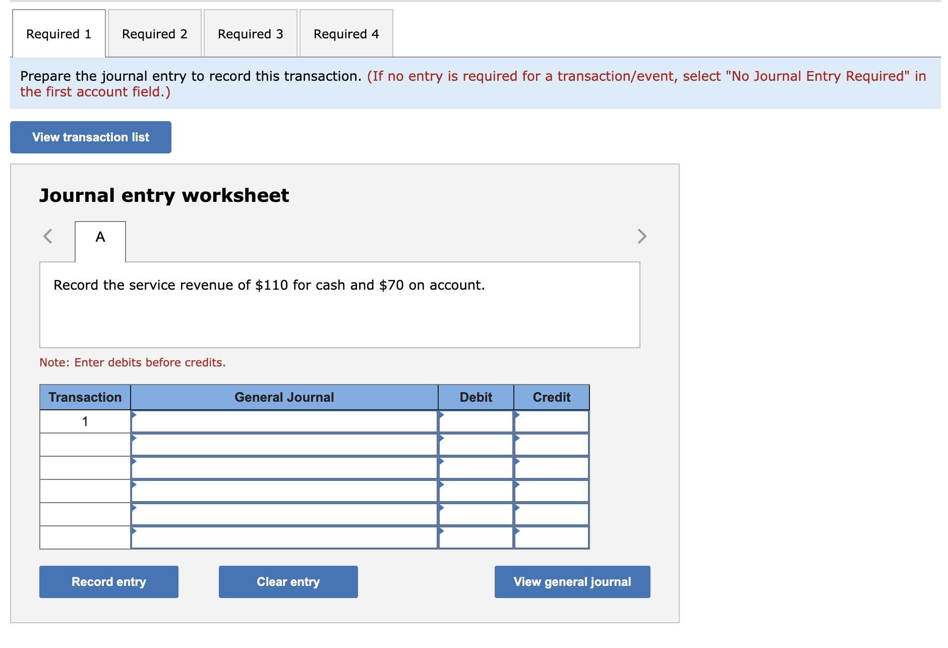This screenshot has width=948, height=648.
Task: Select worksheet tab A
Action: 100,242
